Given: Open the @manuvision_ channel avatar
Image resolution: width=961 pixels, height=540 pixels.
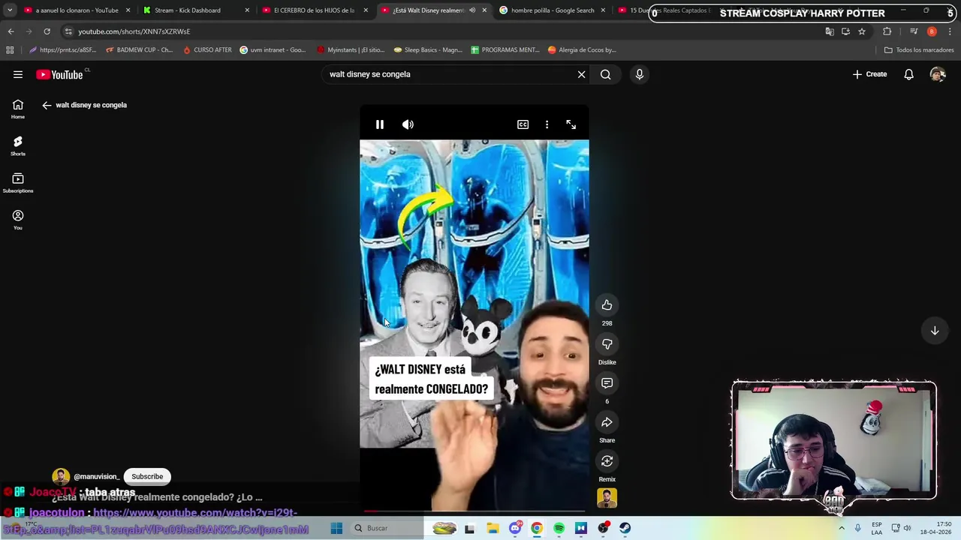Looking at the screenshot, I should [61, 476].
